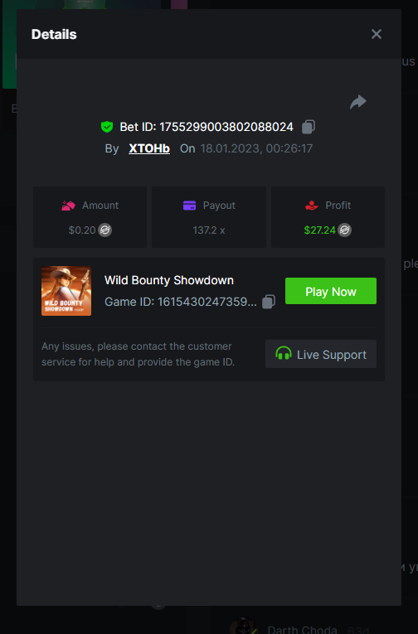Open Live Support chat
The image size is (418, 634).
[x=320, y=354]
